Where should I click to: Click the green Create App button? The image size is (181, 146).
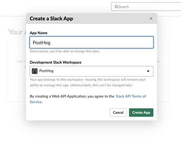click(141, 112)
